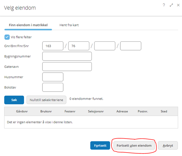Close the Velg eiendom dialog
Image resolution: width=182 pixels, height=156 pixels.
pyautogui.click(x=178, y=5)
